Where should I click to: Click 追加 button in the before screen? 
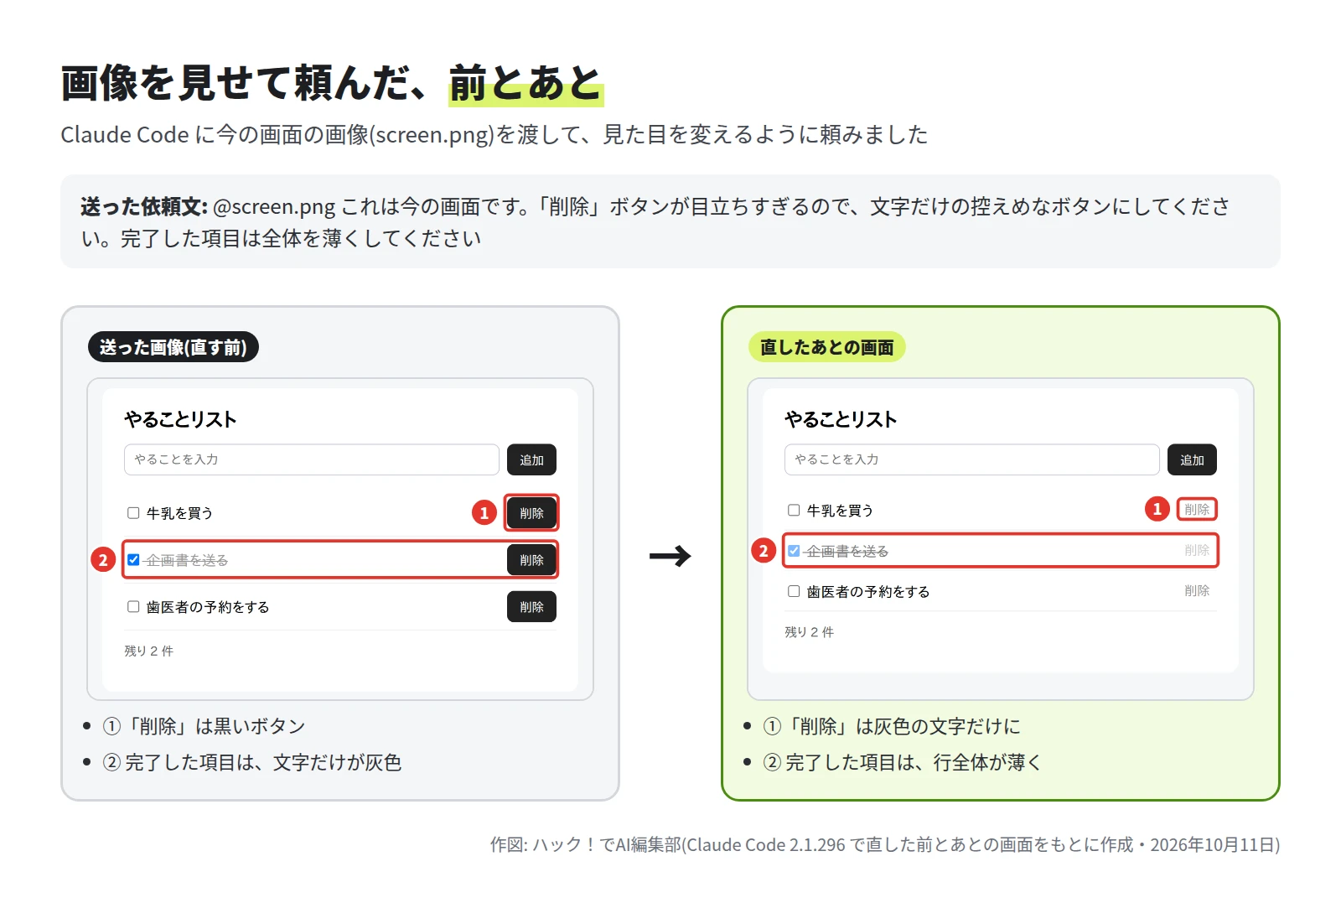tap(531, 460)
